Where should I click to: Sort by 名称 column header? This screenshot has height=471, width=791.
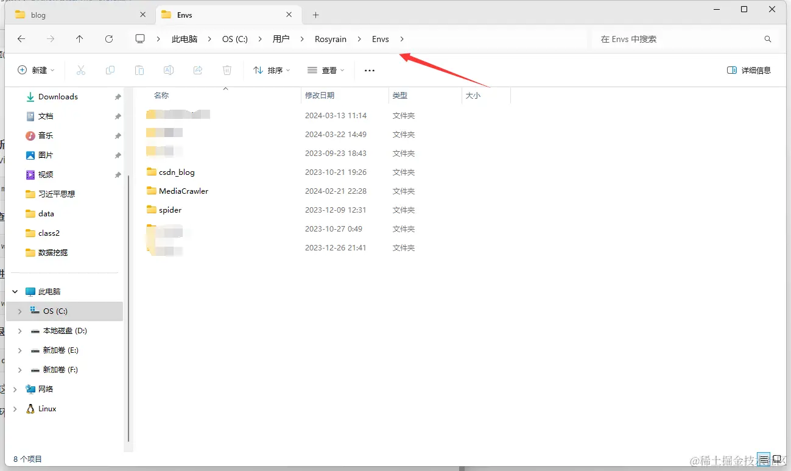pyautogui.click(x=161, y=95)
